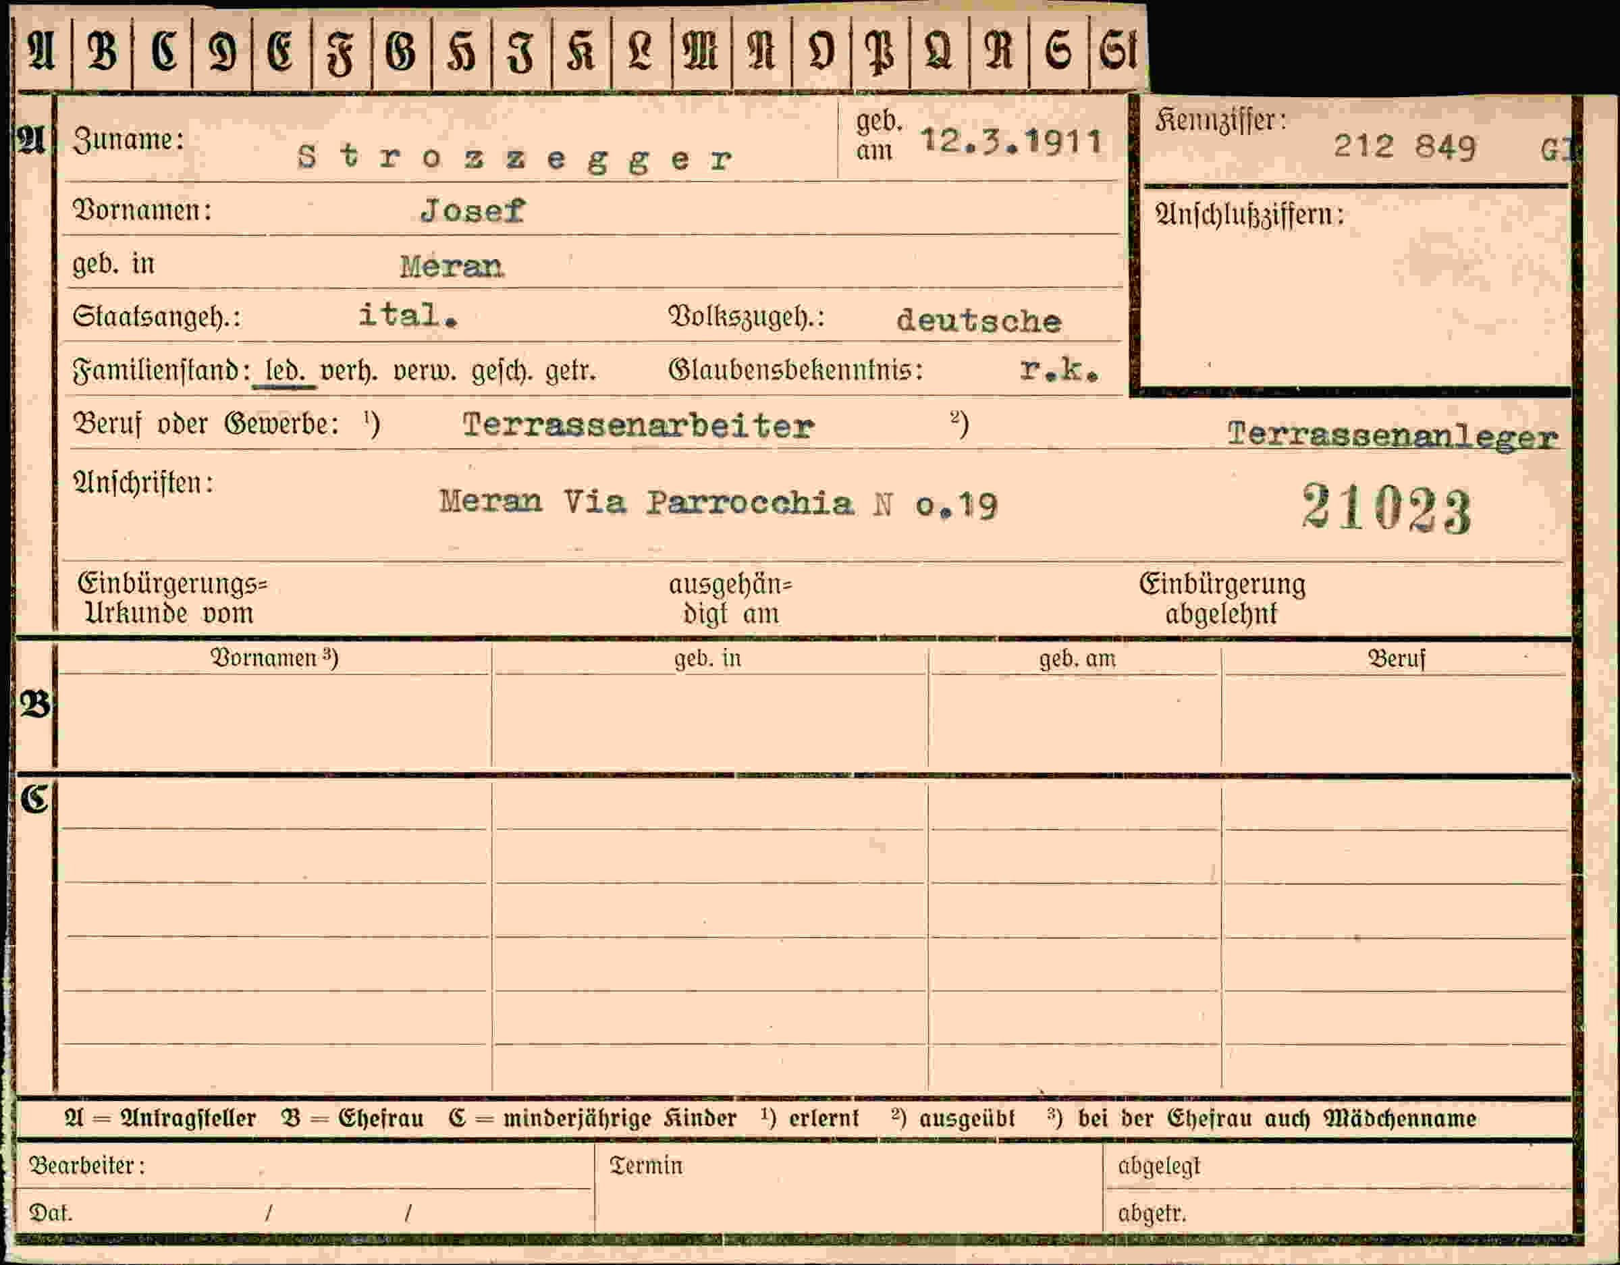Click the 'Dat.' field label

51,1213
